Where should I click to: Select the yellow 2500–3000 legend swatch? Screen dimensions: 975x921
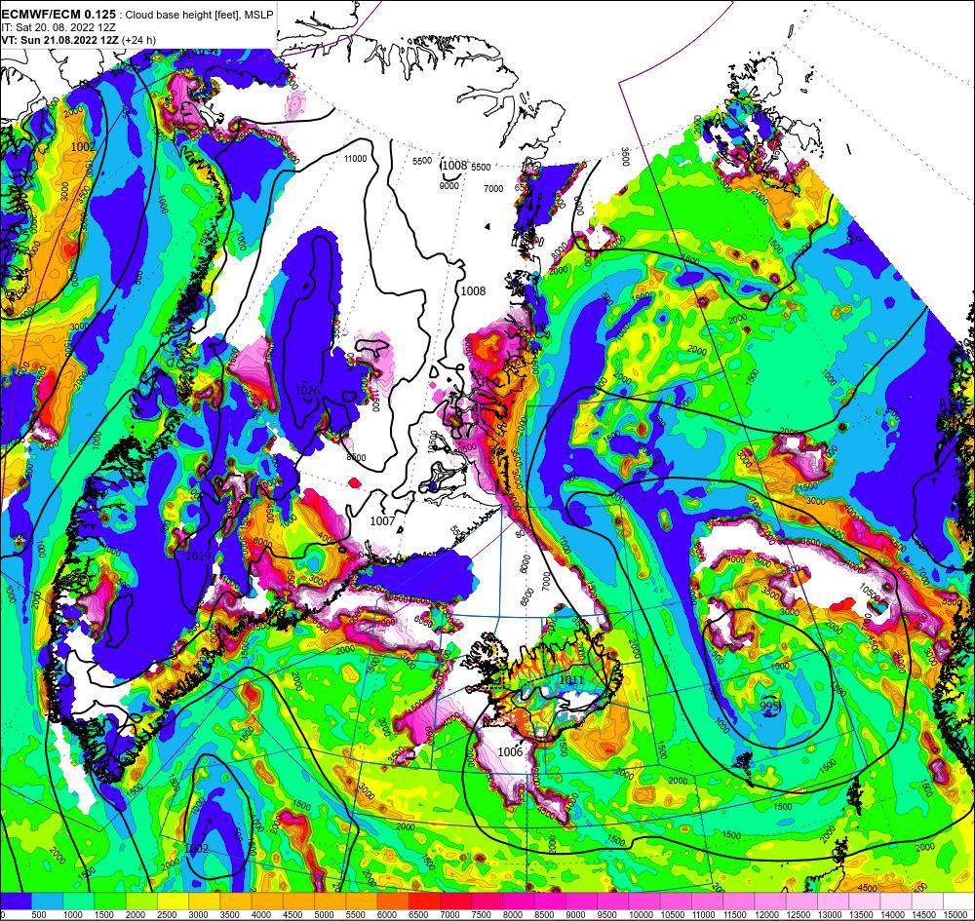click(173, 902)
